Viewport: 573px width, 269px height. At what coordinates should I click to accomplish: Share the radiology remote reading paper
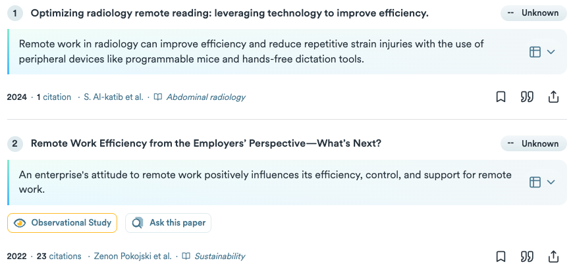tap(553, 97)
